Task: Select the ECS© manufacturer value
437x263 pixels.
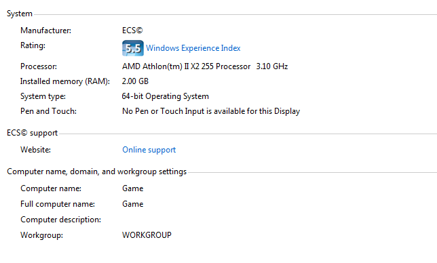Action: coord(132,31)
